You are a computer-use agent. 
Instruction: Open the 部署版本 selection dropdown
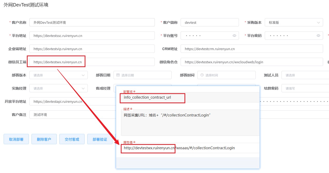(58, 75)
